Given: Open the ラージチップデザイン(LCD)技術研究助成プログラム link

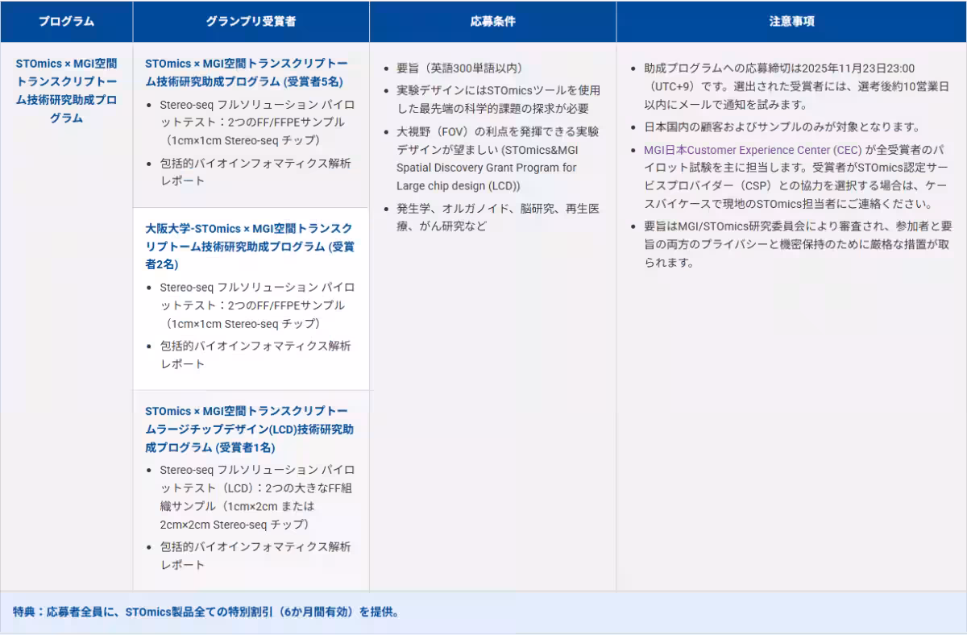Looking at the screenshot, I should [240, 428].
